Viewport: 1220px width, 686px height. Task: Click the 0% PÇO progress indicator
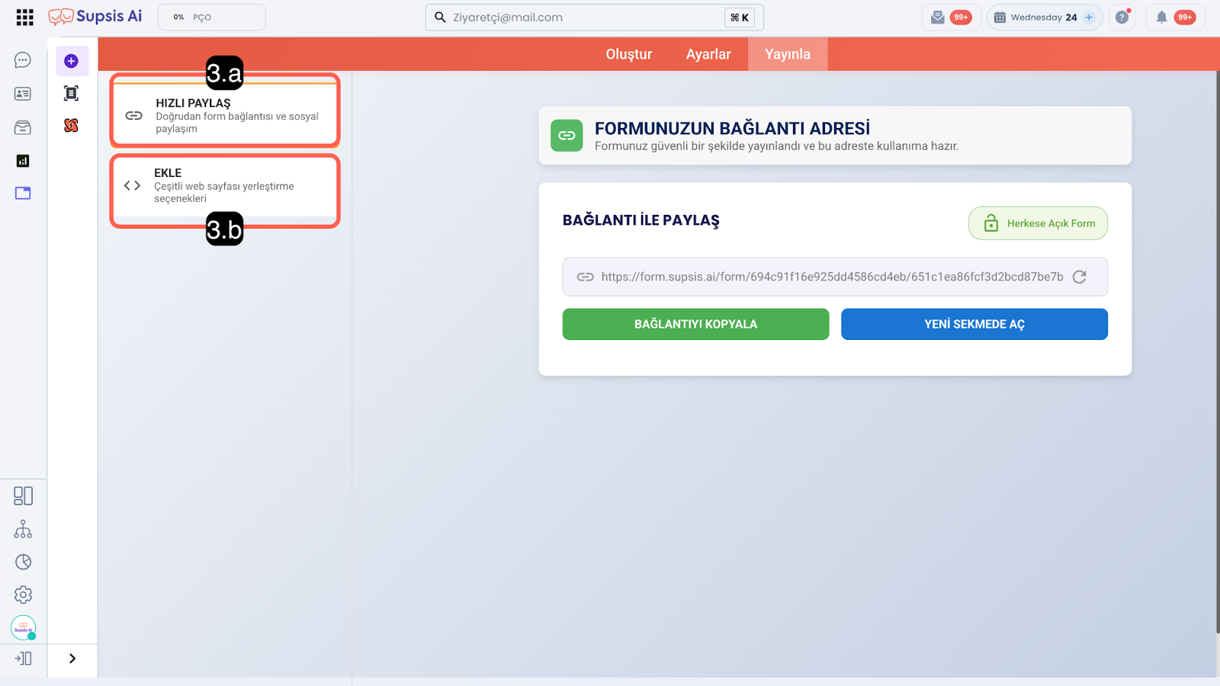click(x=211, y=18)
